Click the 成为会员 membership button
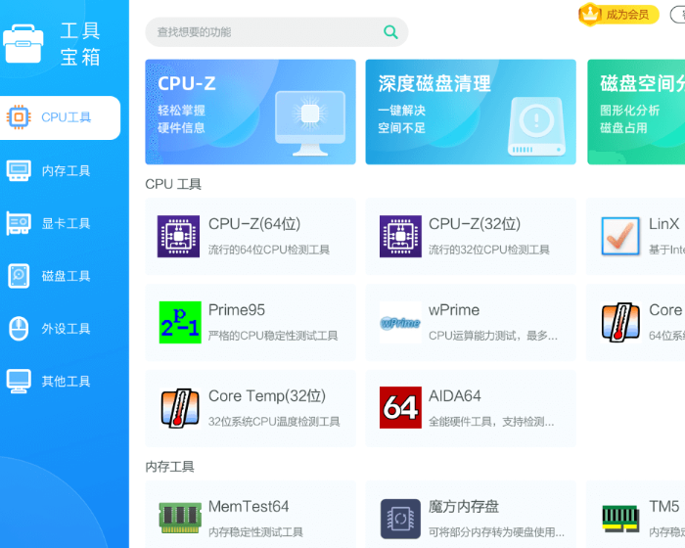 [x=618, y=15]
